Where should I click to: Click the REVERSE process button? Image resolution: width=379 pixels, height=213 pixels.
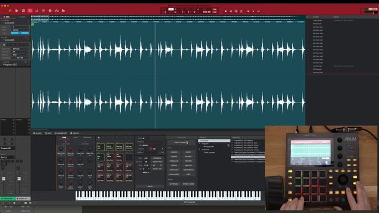188,161
